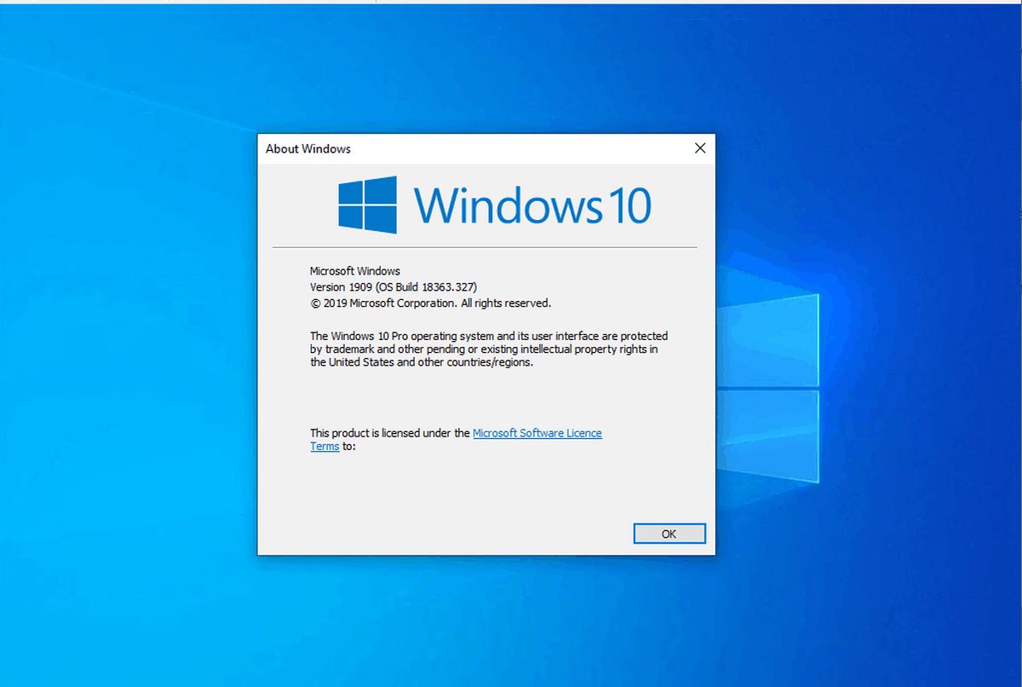This screenshot has height=687, width=1022.
Task: Click the "The Windows 10 Pro operating system" paragraph
Action: click(x=489, y=349)
